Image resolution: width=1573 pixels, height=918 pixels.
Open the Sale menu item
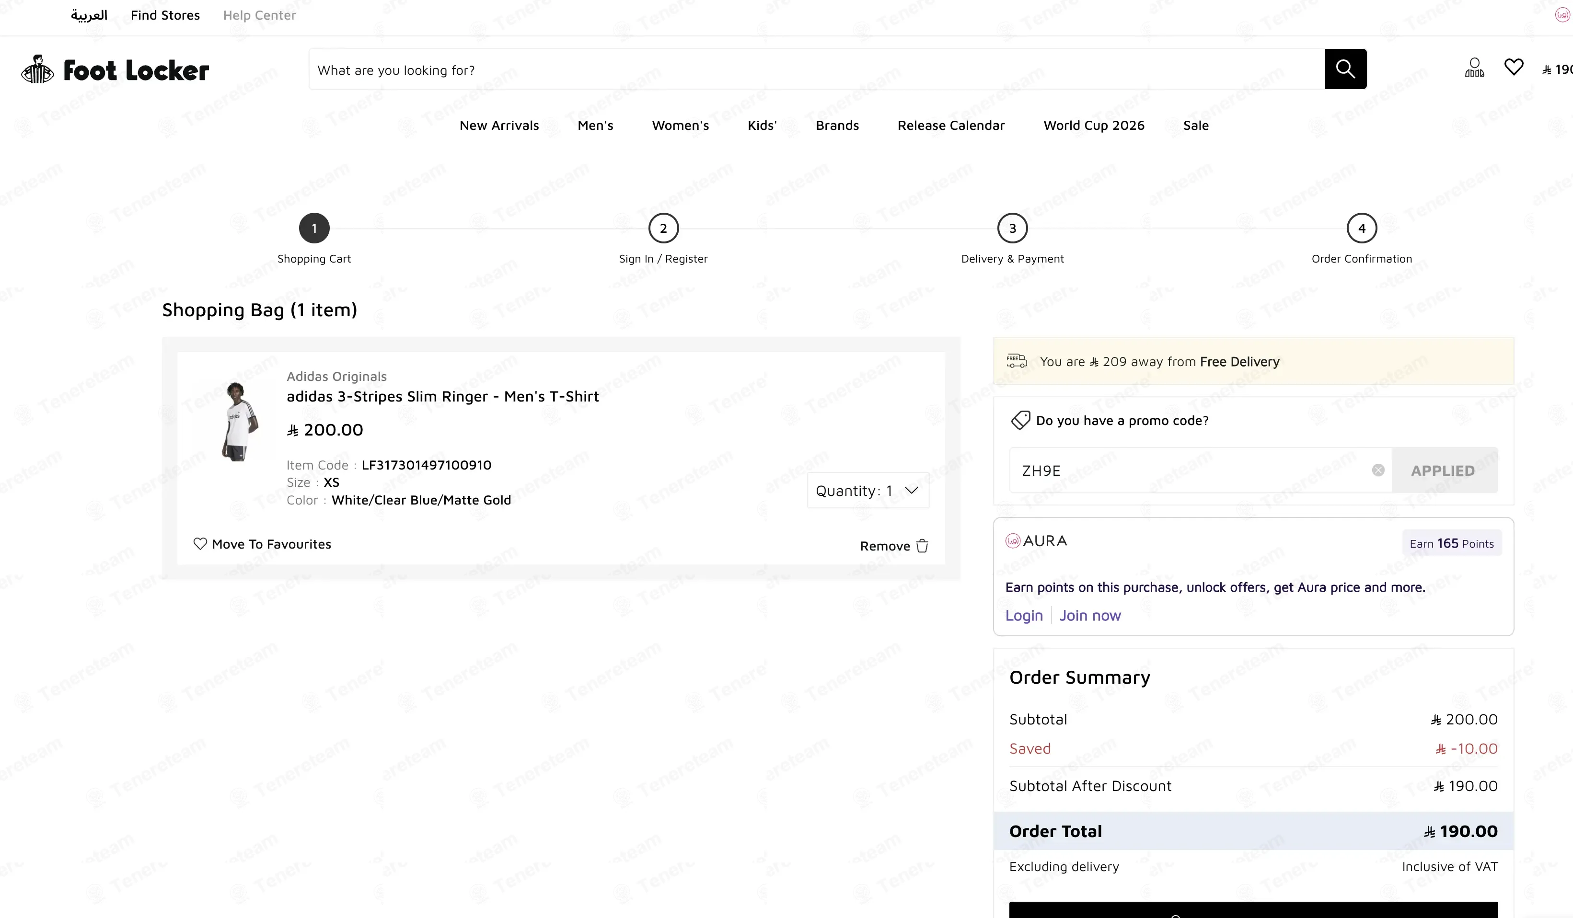(x=1196, y=126)
